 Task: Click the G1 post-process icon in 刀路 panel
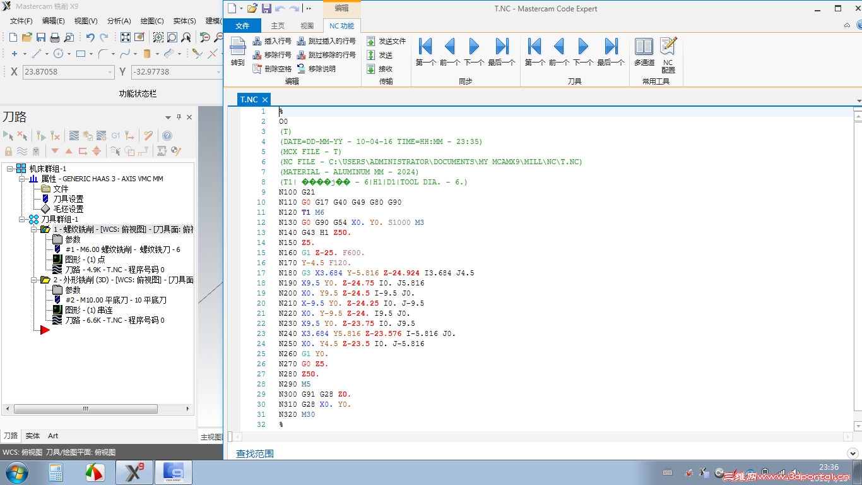click(x=115, y=136)
